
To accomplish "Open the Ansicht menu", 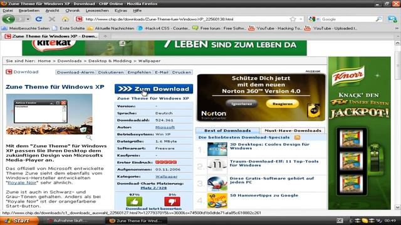I will tap(52, 11).
